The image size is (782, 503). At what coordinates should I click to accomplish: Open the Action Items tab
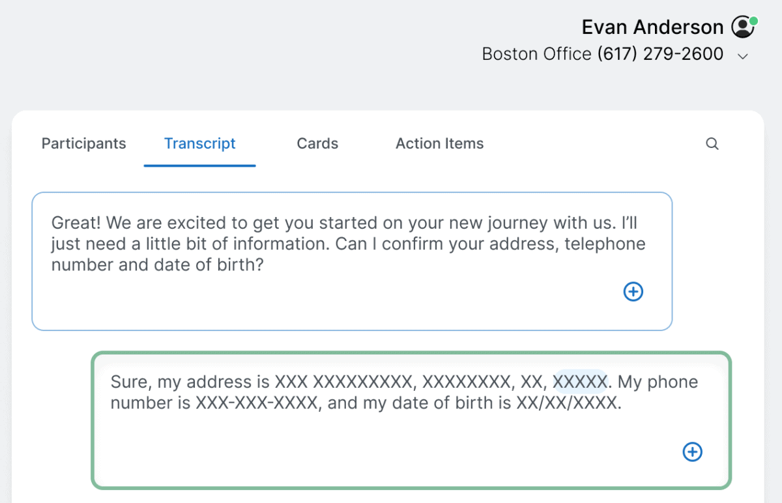(x=439, y=143)
